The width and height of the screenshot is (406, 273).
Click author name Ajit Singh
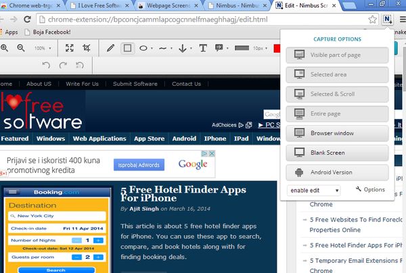(x=144, y=209)
